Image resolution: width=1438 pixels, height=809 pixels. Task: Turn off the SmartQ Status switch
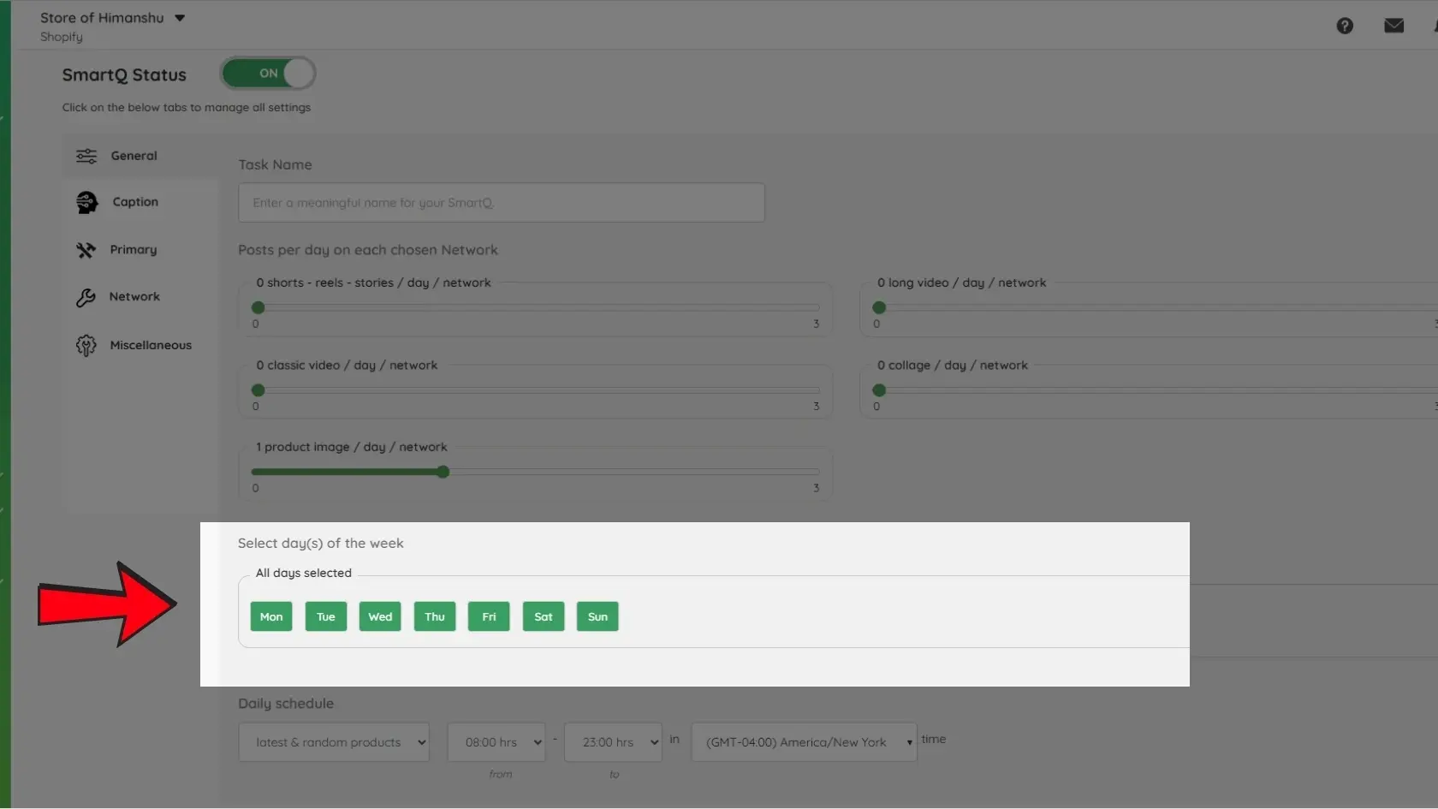(x=269, y=74)
